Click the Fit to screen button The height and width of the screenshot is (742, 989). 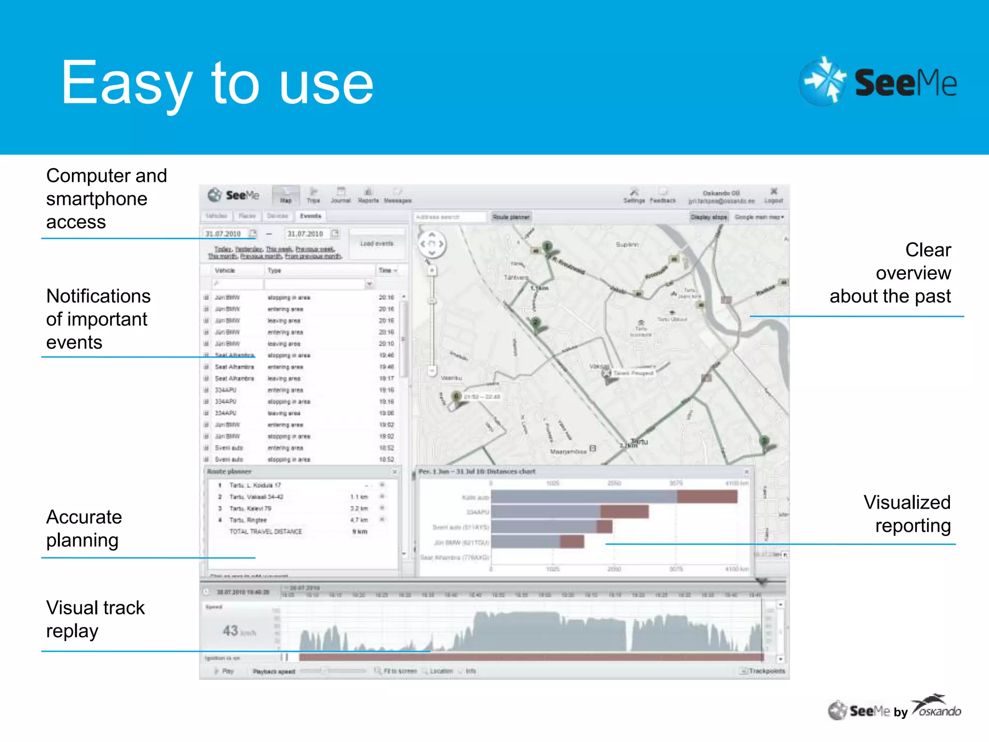395,671
